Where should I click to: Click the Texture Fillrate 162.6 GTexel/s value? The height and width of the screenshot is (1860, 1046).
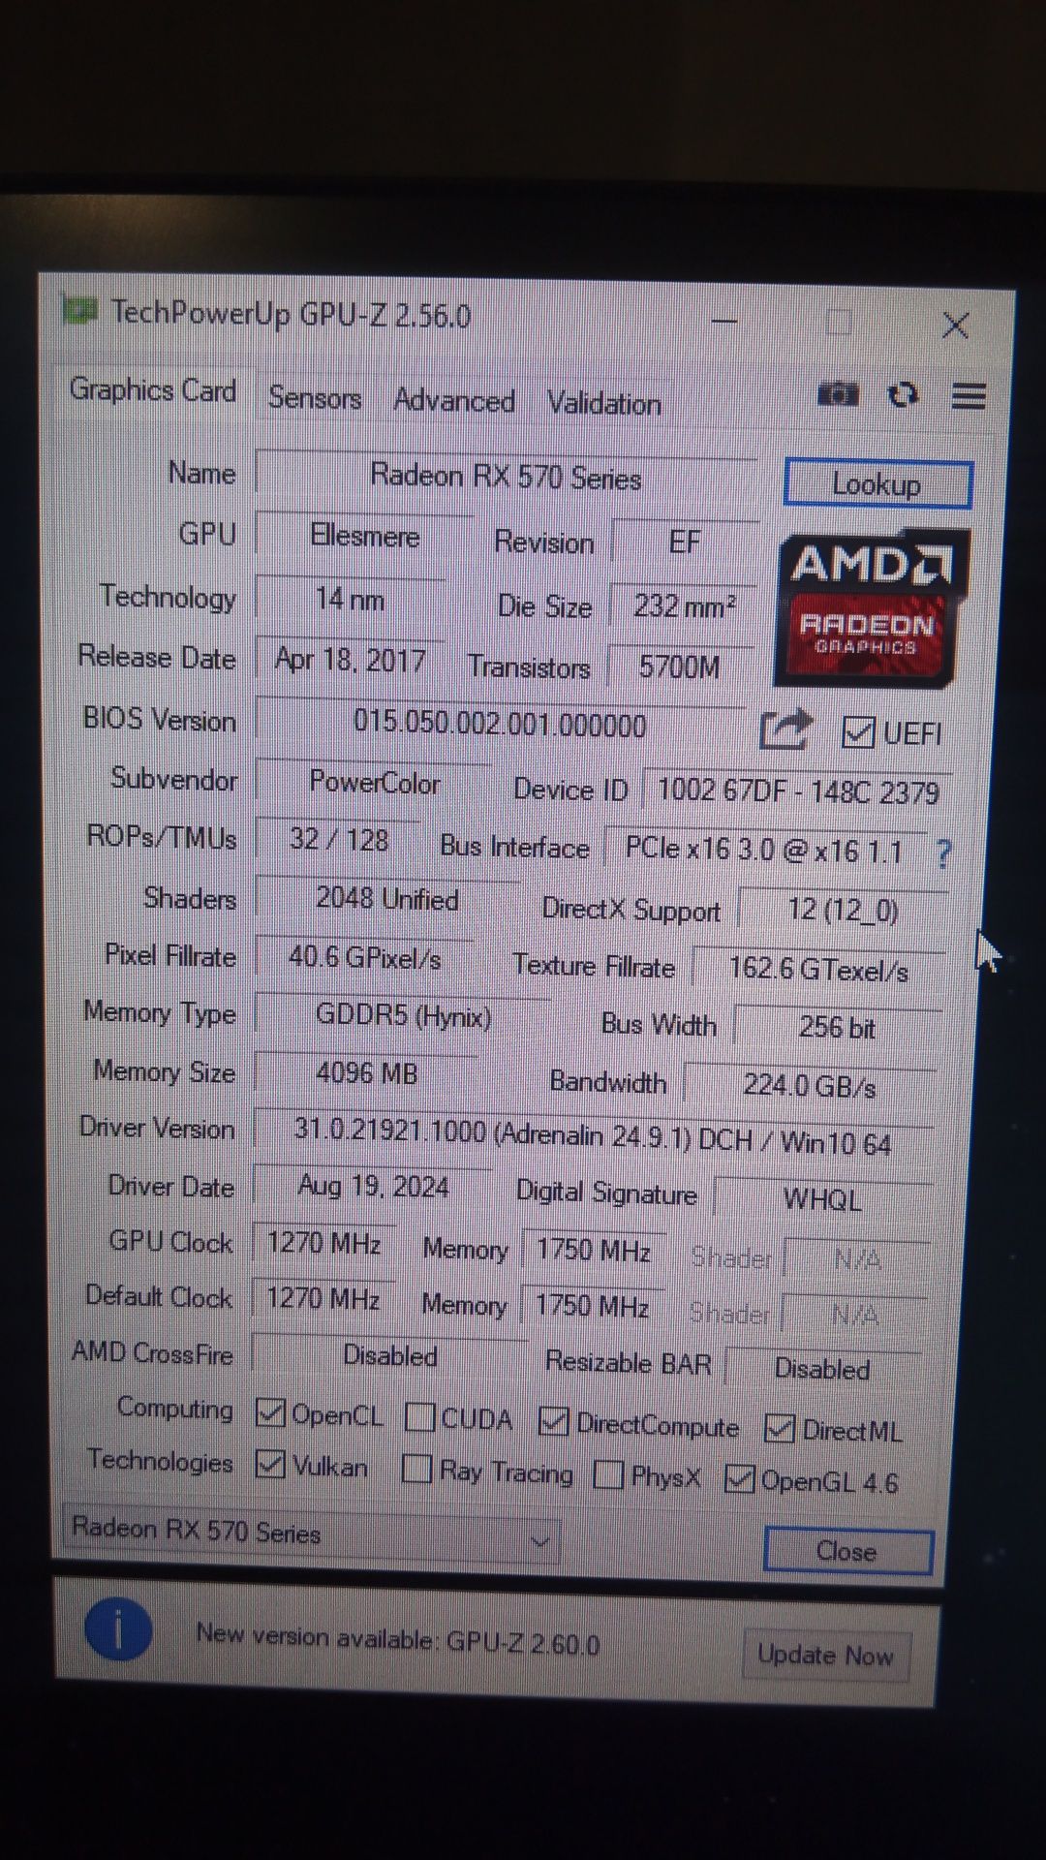(819, 970)
